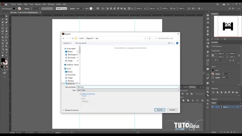Select the Pen tool
Screen dimensions: 242x136
(3, 22)
